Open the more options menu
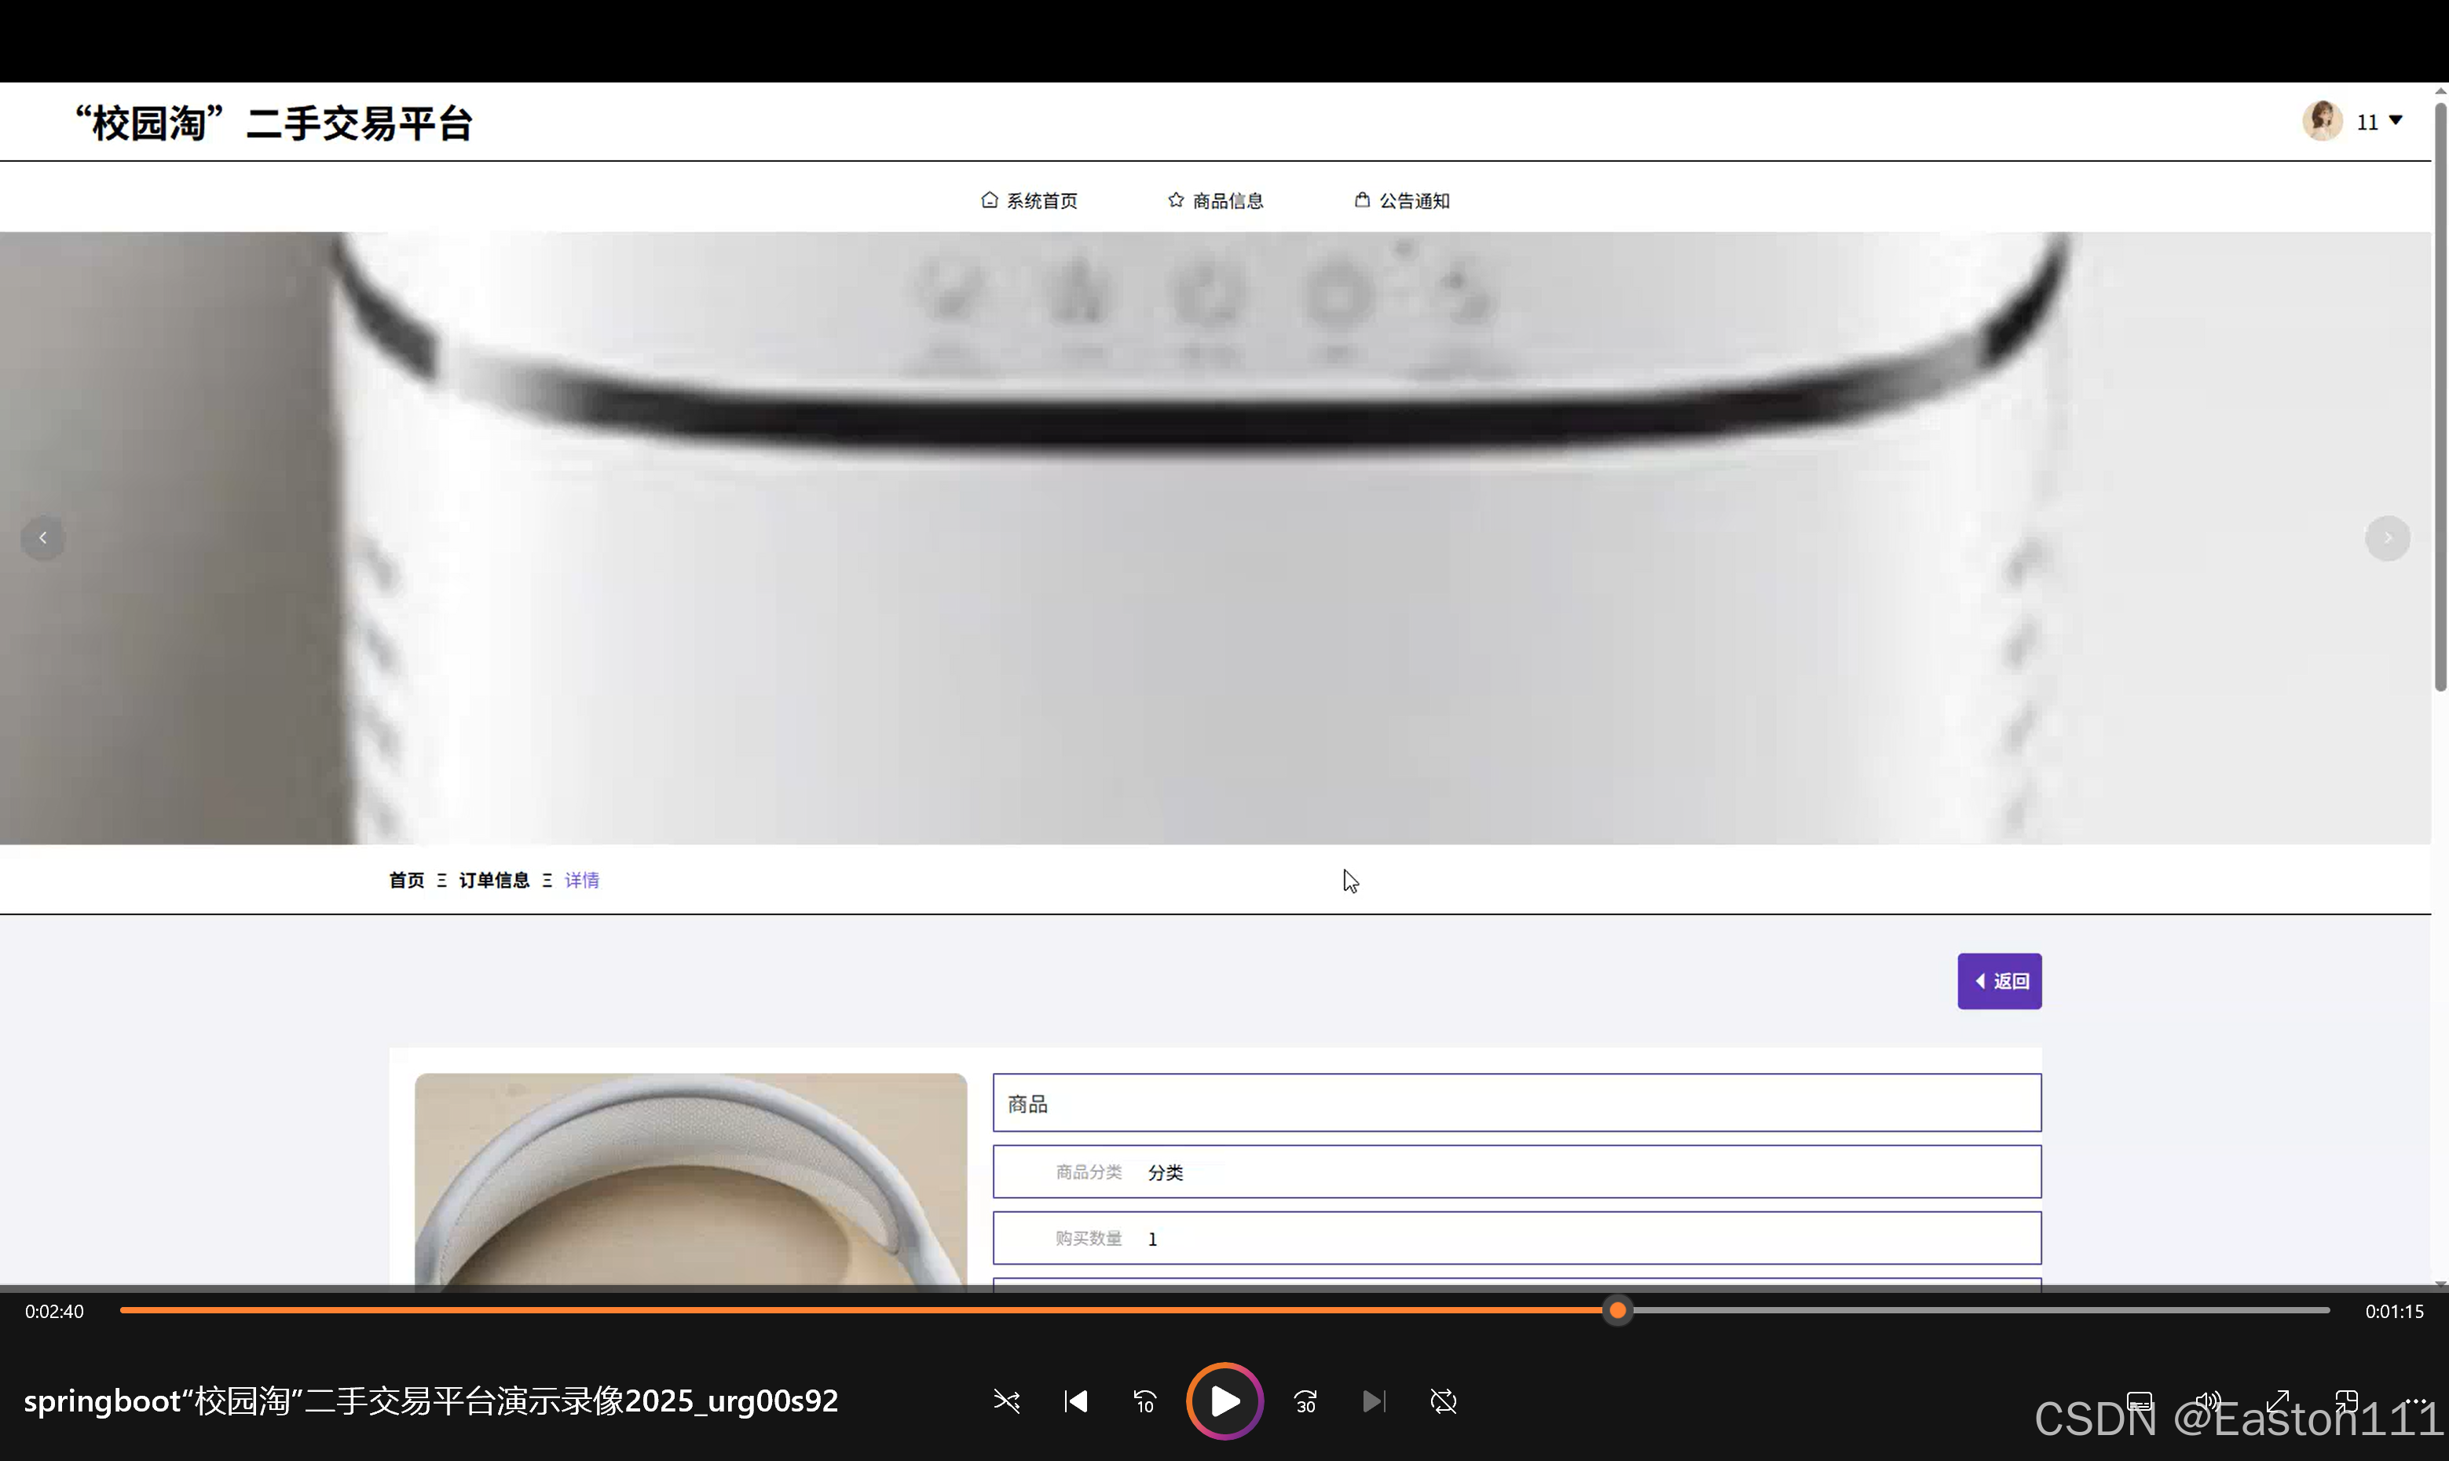This screenshot has width=2449, height=1461. (x=2415, y=1401)
